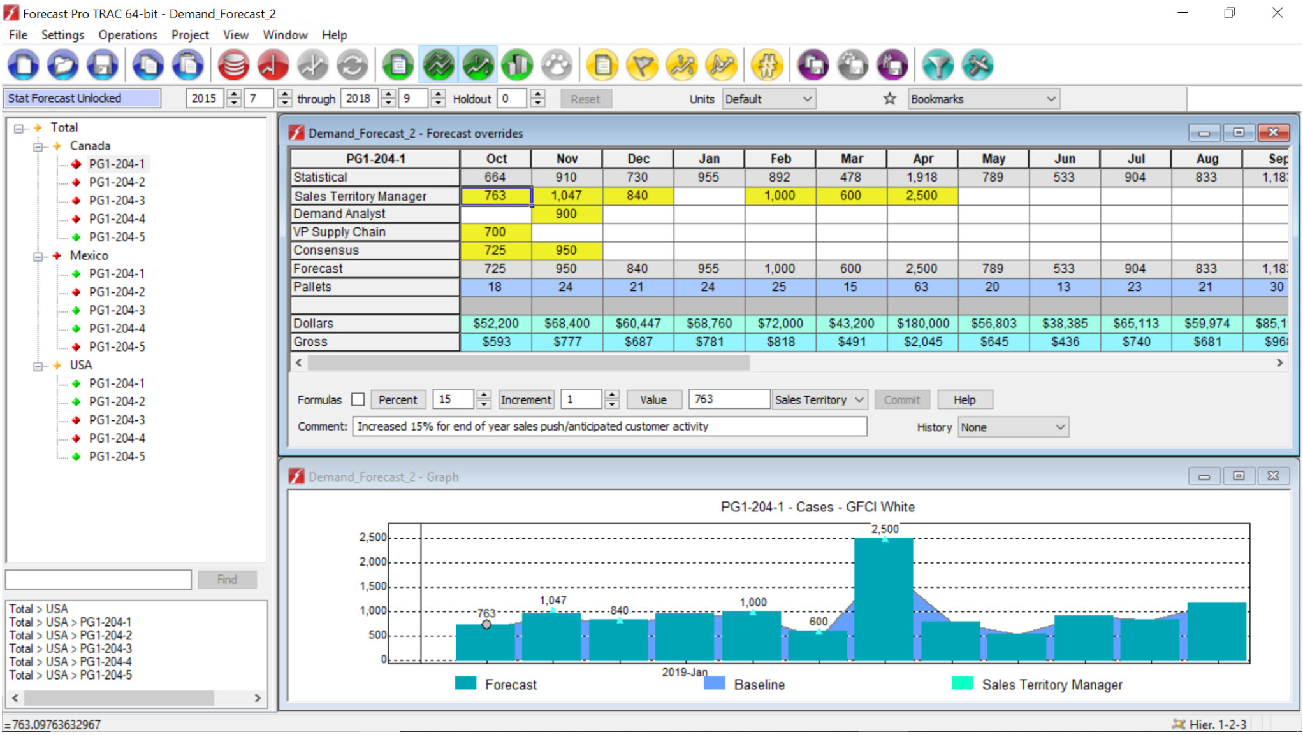Click the green bar chart icon
The width and height of the screenshot is (1303, 735).
(517, 64)
